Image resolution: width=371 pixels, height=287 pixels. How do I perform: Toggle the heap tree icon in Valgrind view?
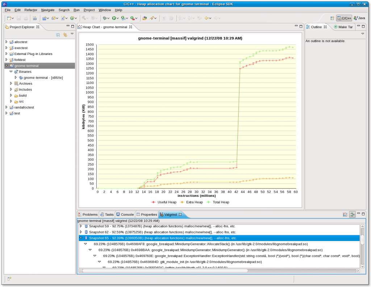point(352,214)
